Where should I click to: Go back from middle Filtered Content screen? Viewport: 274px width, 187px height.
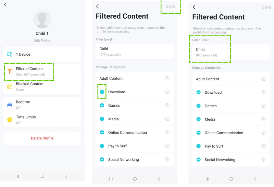pyautogui.click(x=98, y=6)
